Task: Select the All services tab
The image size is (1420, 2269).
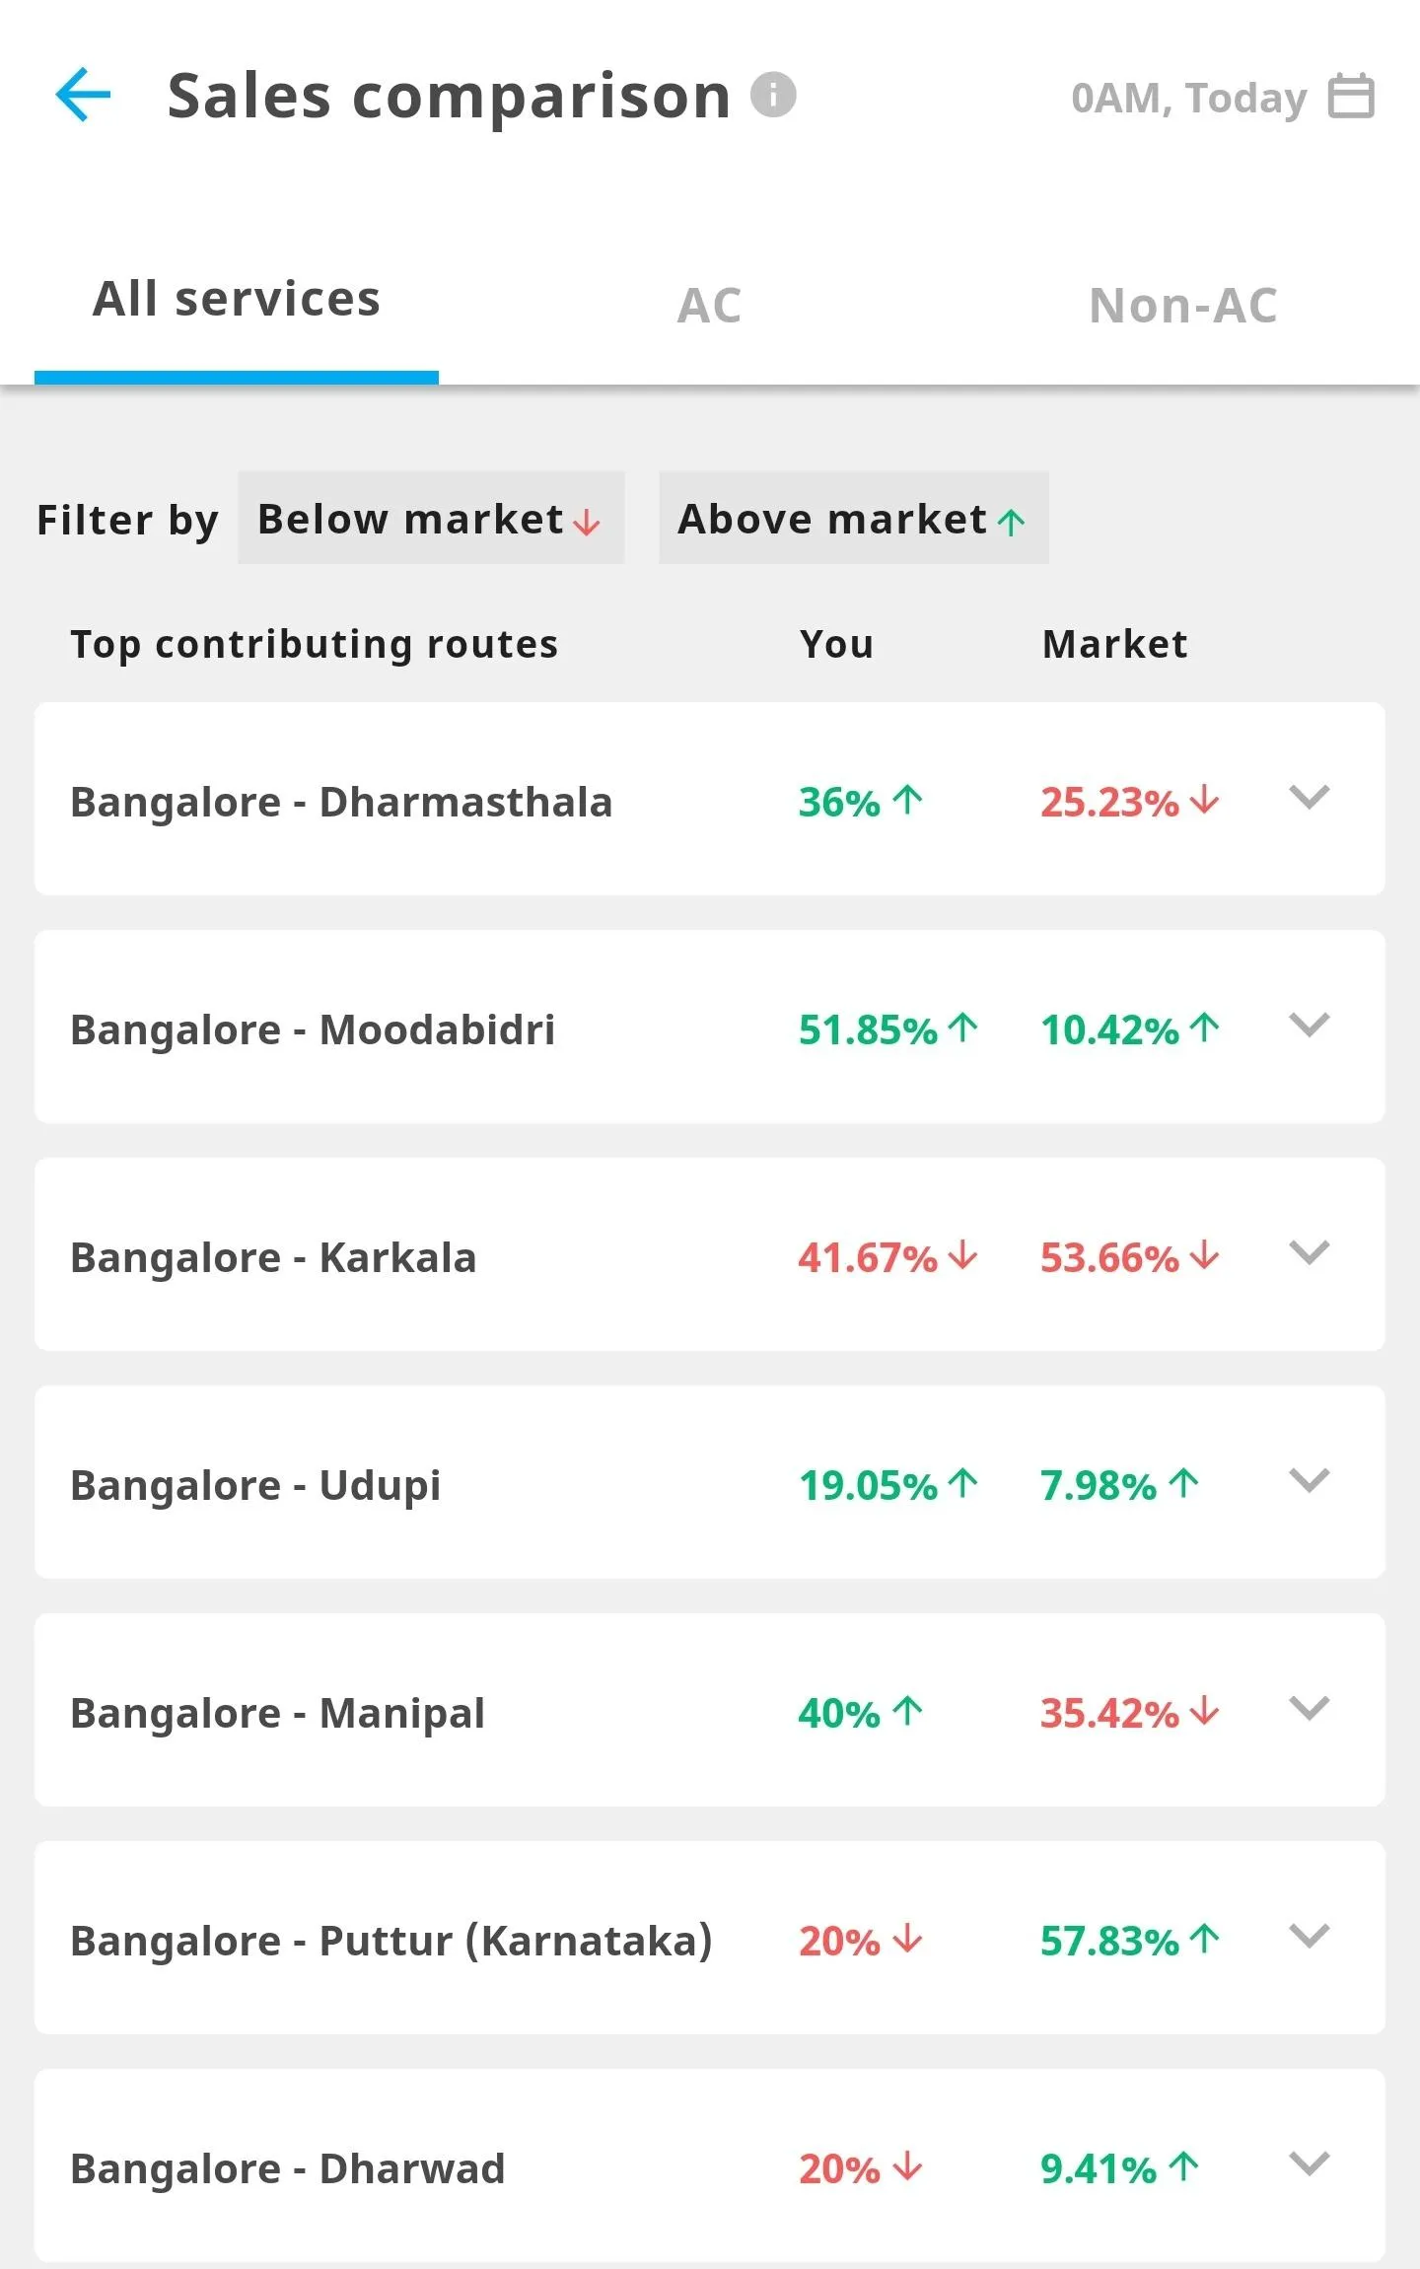Action: pyautogui.click(x=237, y=299)
